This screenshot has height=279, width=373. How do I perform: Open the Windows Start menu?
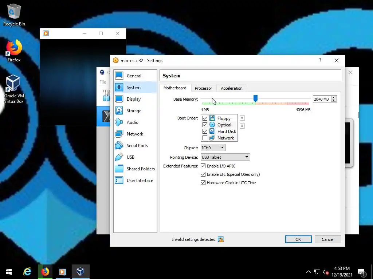point(9,272)
